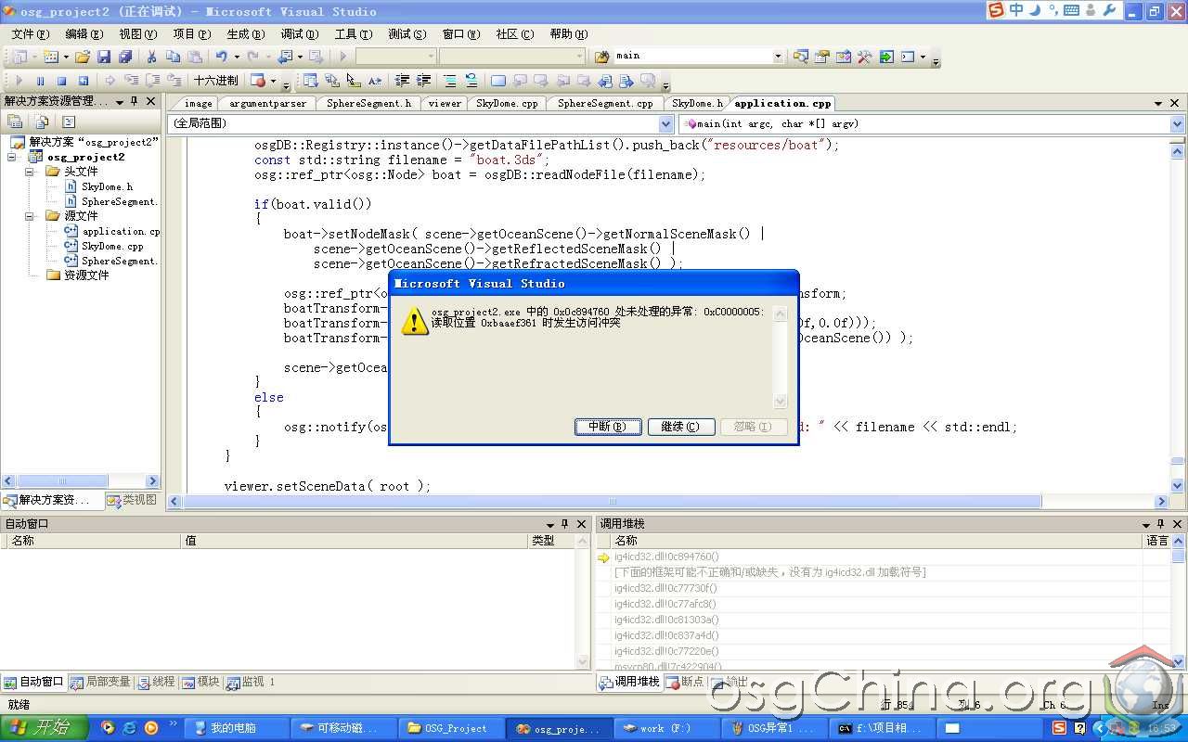Switch to the 局部变量 tab
The height and width of the screenshot is (742, 1188).
pos(100,682)
